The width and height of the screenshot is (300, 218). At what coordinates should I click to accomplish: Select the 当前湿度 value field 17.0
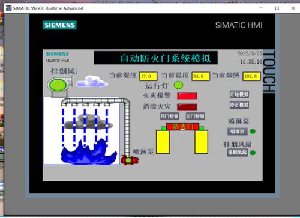(148, 76)
